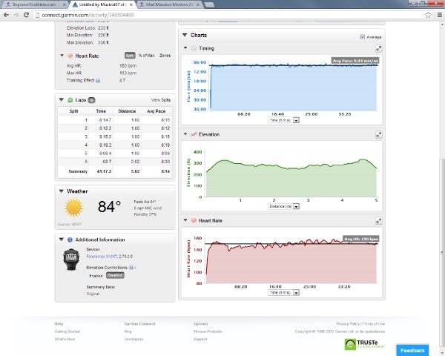Toggle the Average checkbox in Charts

click(x=362, y=36)
